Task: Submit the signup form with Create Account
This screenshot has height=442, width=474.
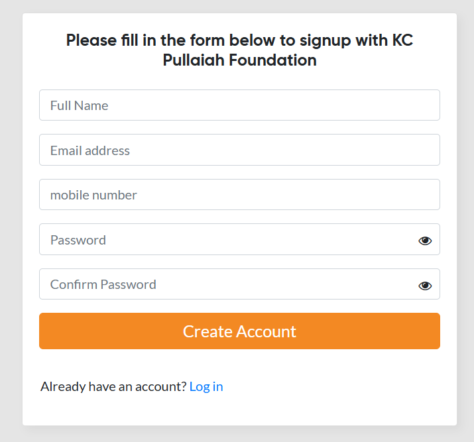Action: click(x=239, y=331)
